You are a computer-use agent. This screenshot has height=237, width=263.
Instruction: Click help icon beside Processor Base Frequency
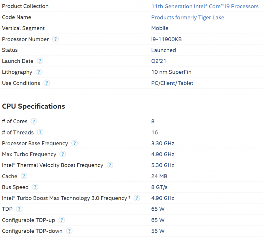pos(75,143)
